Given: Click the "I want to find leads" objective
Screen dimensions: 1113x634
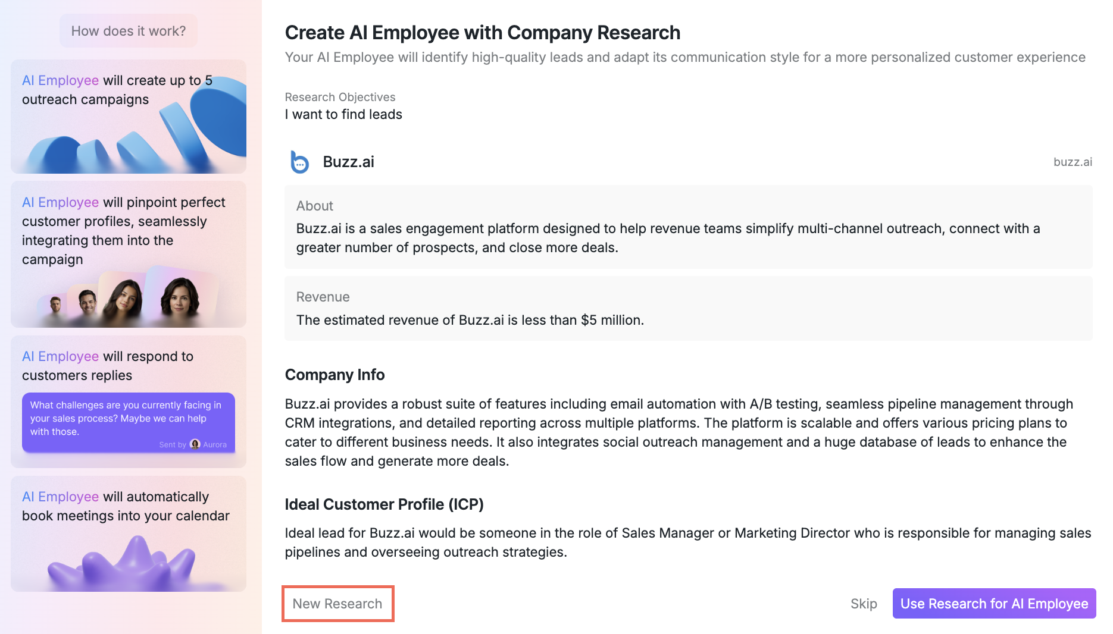Looking at the screenshot, I should tap(343, 114).
